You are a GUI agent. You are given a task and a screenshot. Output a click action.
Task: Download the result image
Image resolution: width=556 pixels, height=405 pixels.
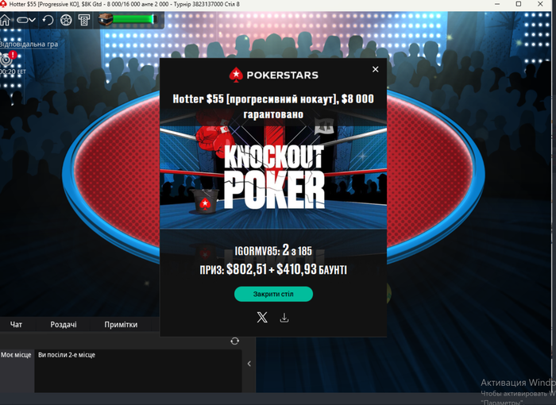[x=284, y=318]
